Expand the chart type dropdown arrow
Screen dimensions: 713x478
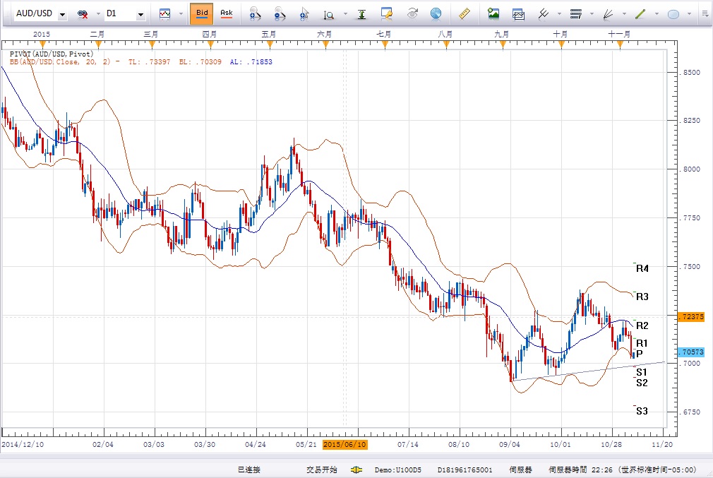coord(180,14)
